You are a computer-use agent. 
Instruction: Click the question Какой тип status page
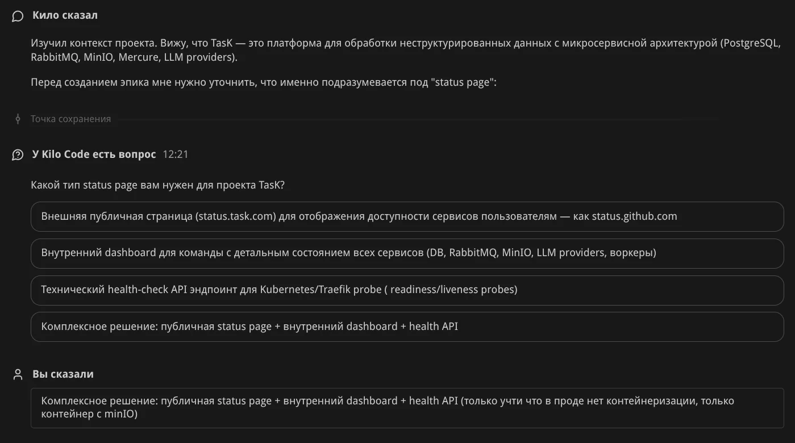(157, 185)
